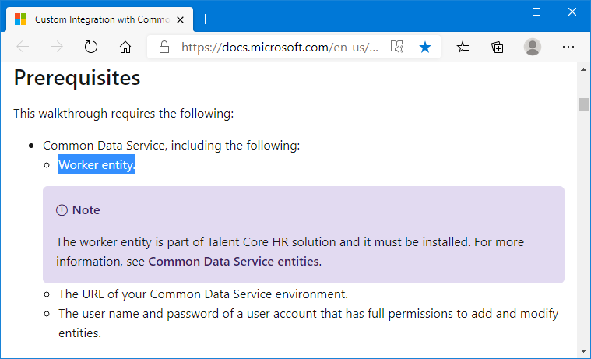591x359 pixels.
Task: Click the scrollbar up arrow
Action: pos(583,70)
